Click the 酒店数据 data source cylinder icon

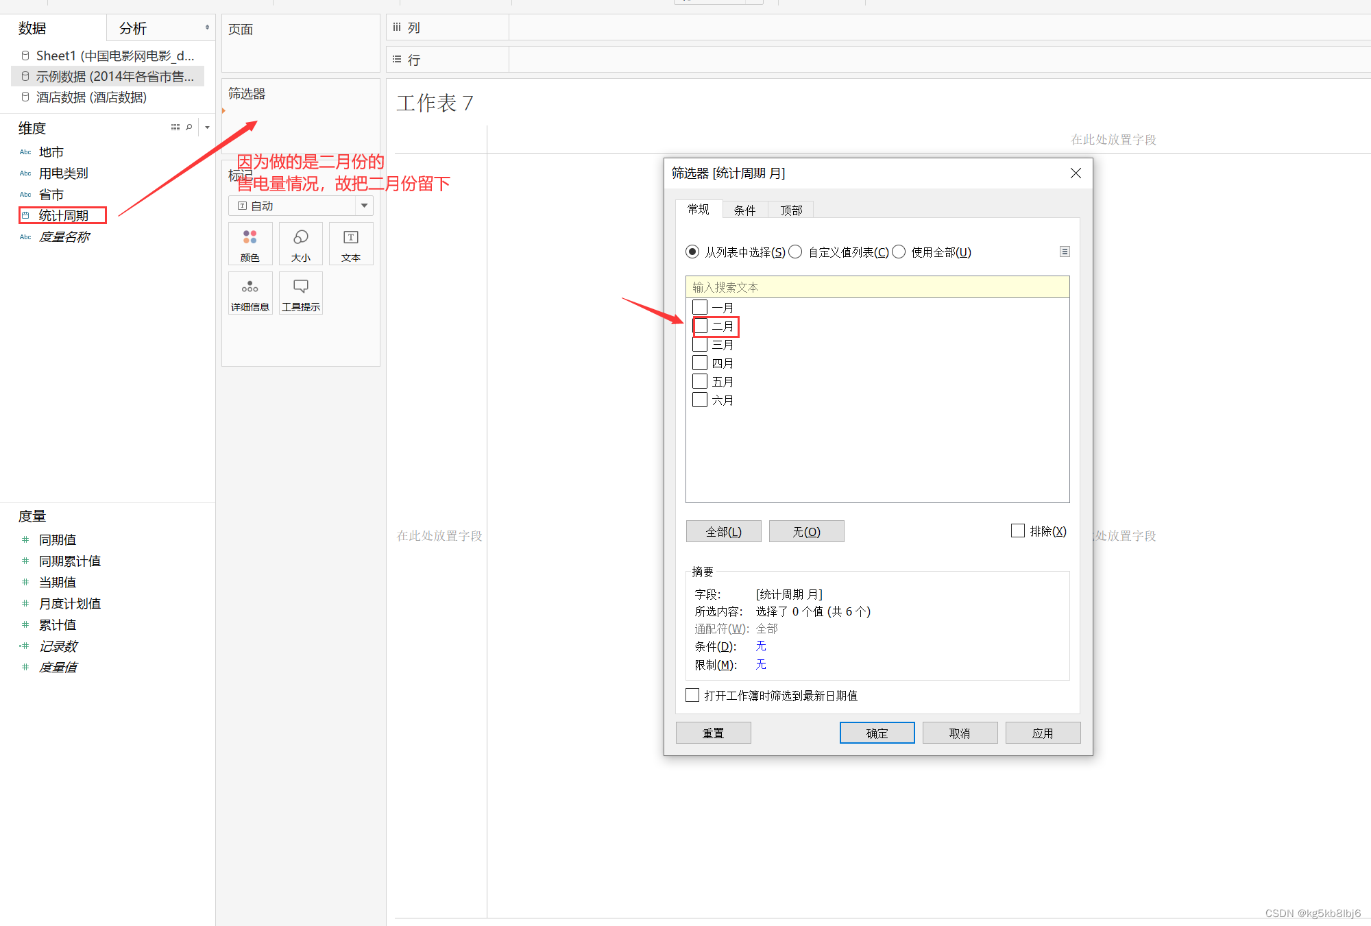coord(25,97)
